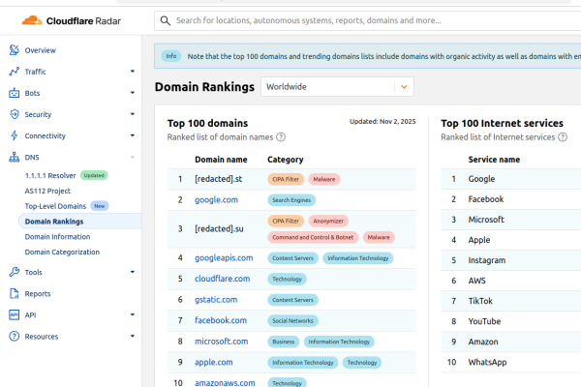Expand the Tools sidebar section
This screenshot has width=581, height=387.
pyautogui.click(x=132, y=272)
